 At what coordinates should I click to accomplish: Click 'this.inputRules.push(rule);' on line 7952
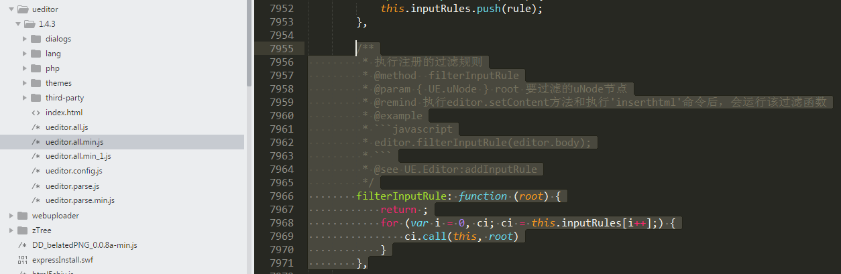tap(461, 8)
